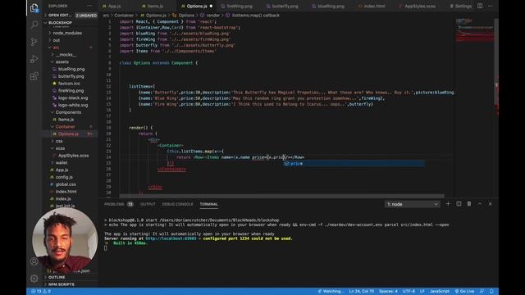Open logo-black.svg in file tree
Viewport: 525px width, 295px height.
tap(73, 98)
